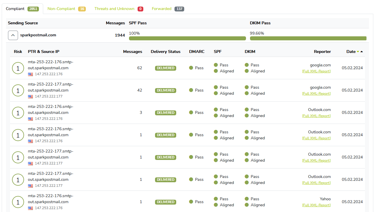The height and width of the screenshot is (212, 375).
Task: Sort Date column with green down arrow
Action: point(358,52)
